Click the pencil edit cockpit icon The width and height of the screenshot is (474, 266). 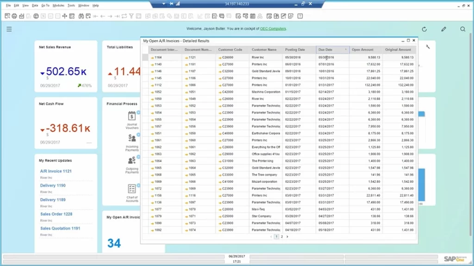pos(443,29)
